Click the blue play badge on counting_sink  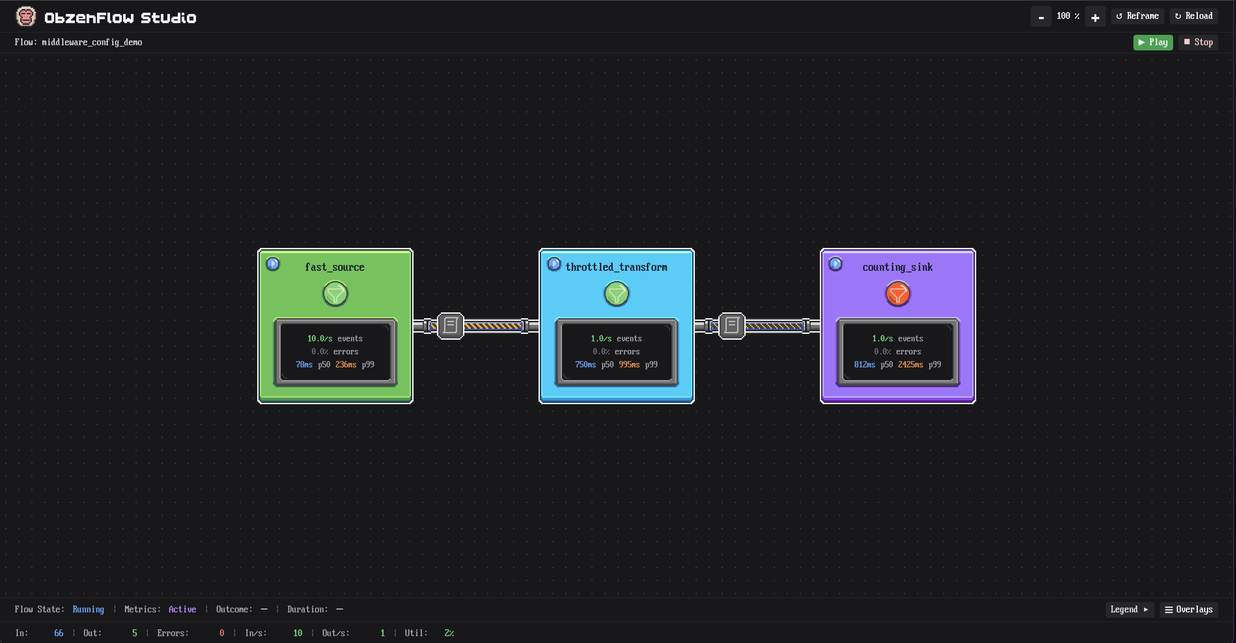coord(836,264)
